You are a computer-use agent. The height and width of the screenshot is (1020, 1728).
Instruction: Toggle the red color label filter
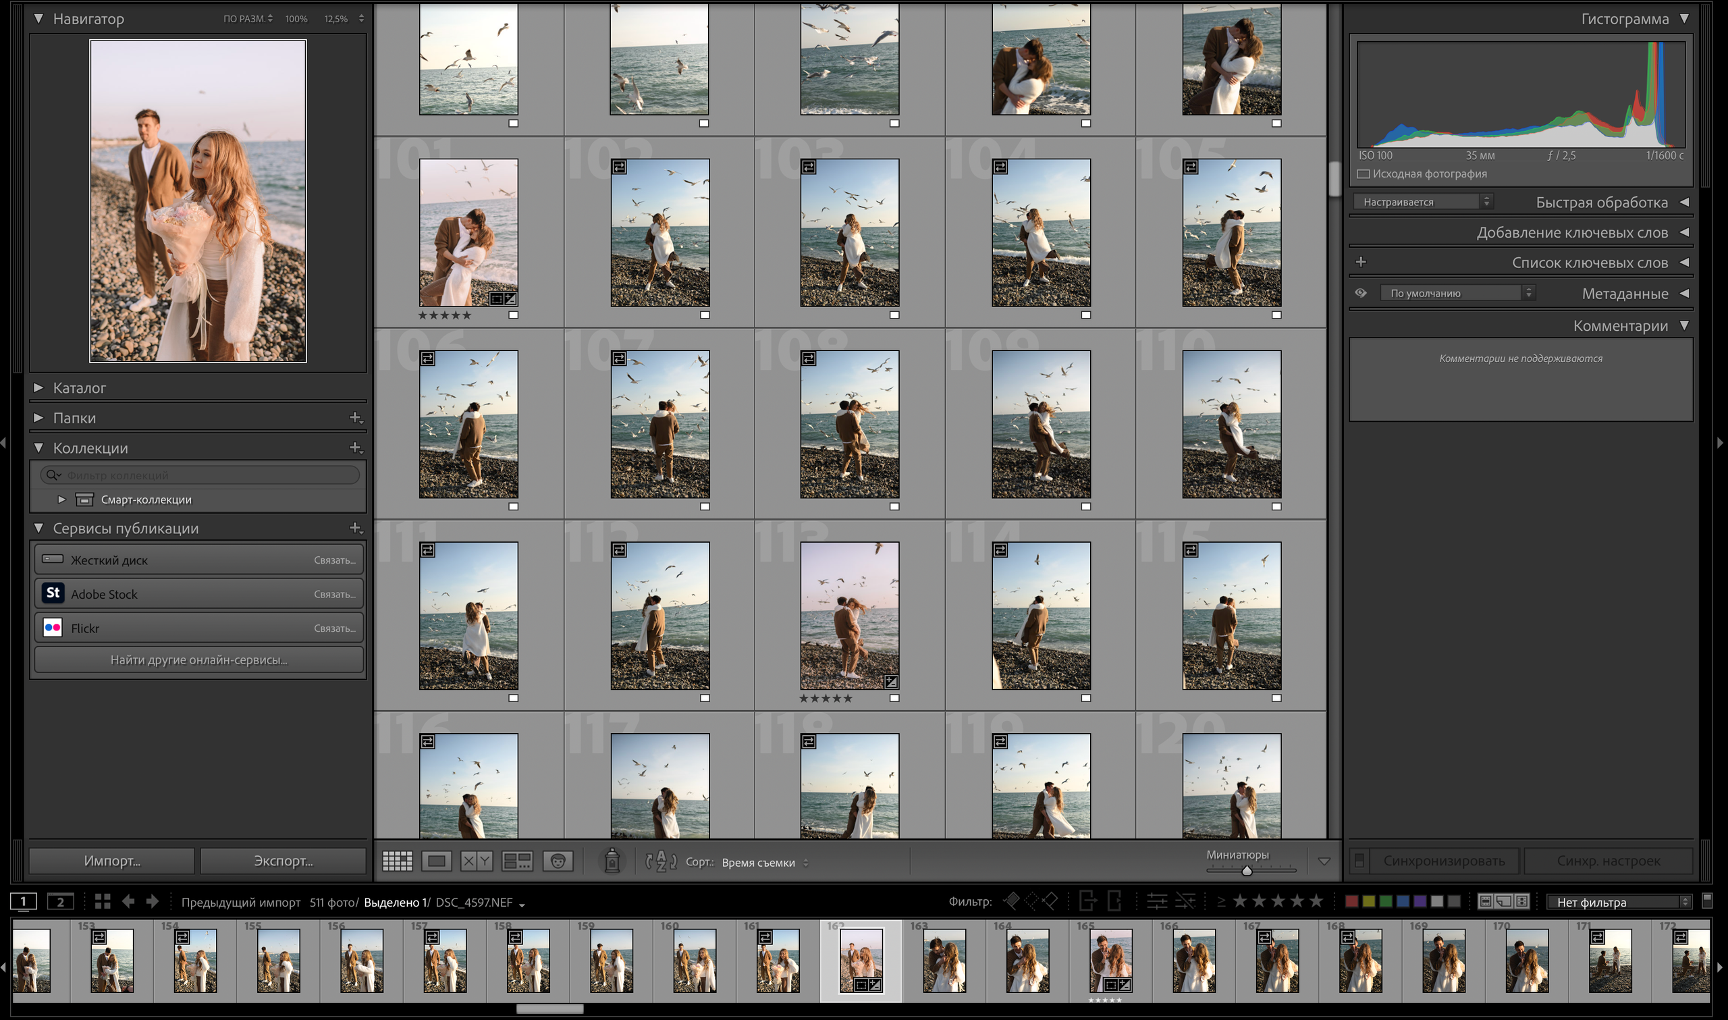click(1351, 901)
